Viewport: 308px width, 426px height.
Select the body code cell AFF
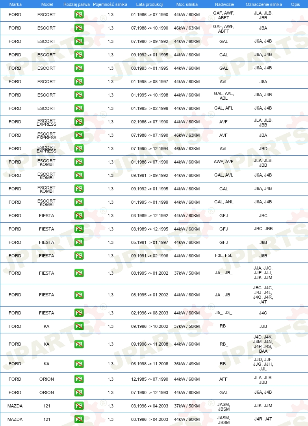[x=223, y=379]
